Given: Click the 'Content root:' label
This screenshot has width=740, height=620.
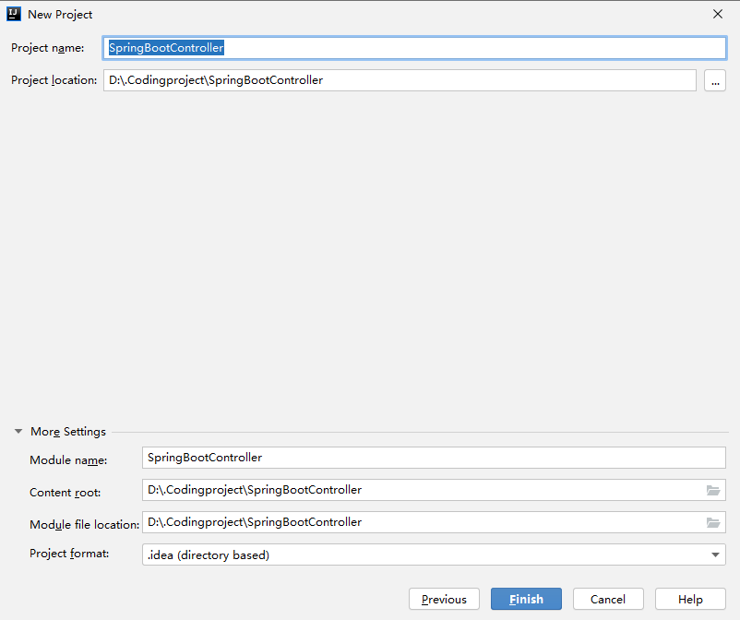Looking at the screenshot, I should pos(66,493).
